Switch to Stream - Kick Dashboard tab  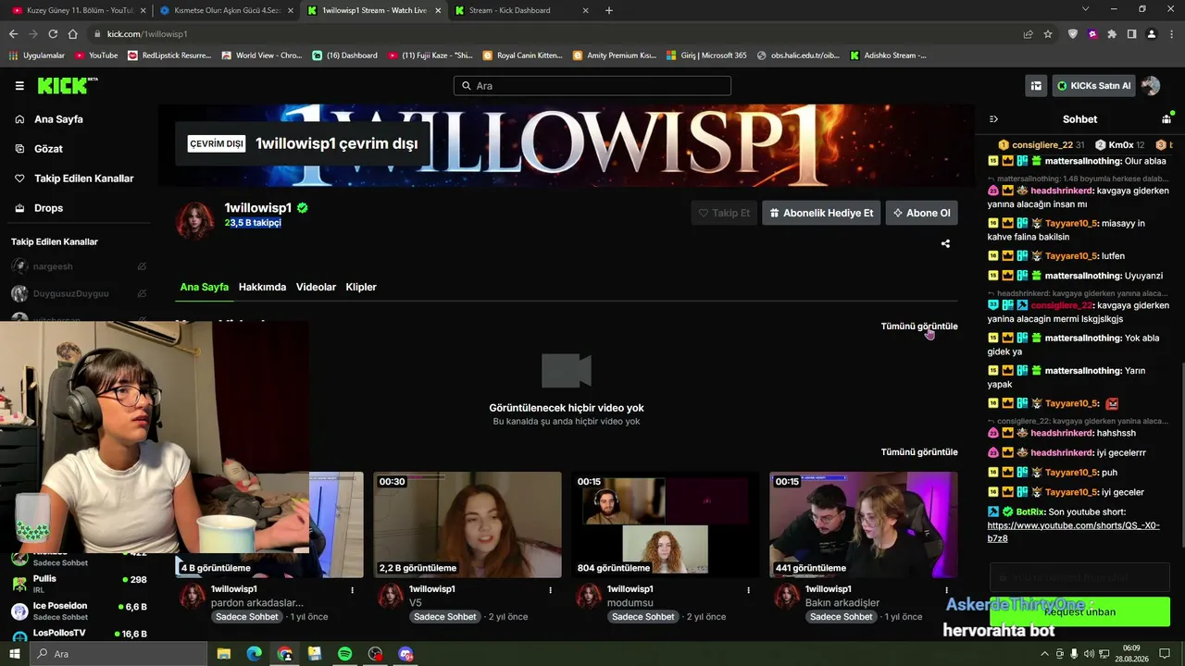pyautogui.click(x=523, y=10)
